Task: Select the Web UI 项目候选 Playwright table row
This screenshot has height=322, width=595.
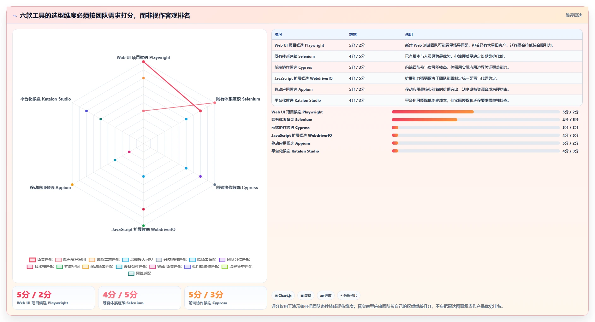Action: tap(427, 45)
